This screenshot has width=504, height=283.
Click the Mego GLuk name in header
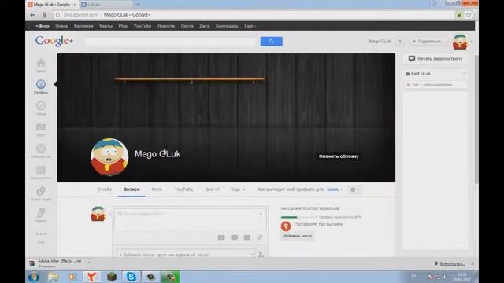point(380,41)
